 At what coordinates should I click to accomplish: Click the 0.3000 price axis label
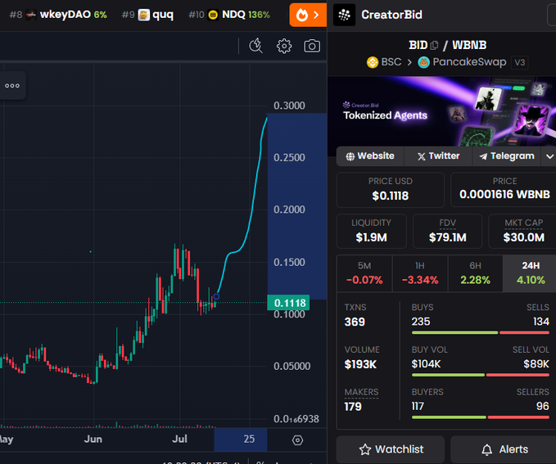coord(289,106)
